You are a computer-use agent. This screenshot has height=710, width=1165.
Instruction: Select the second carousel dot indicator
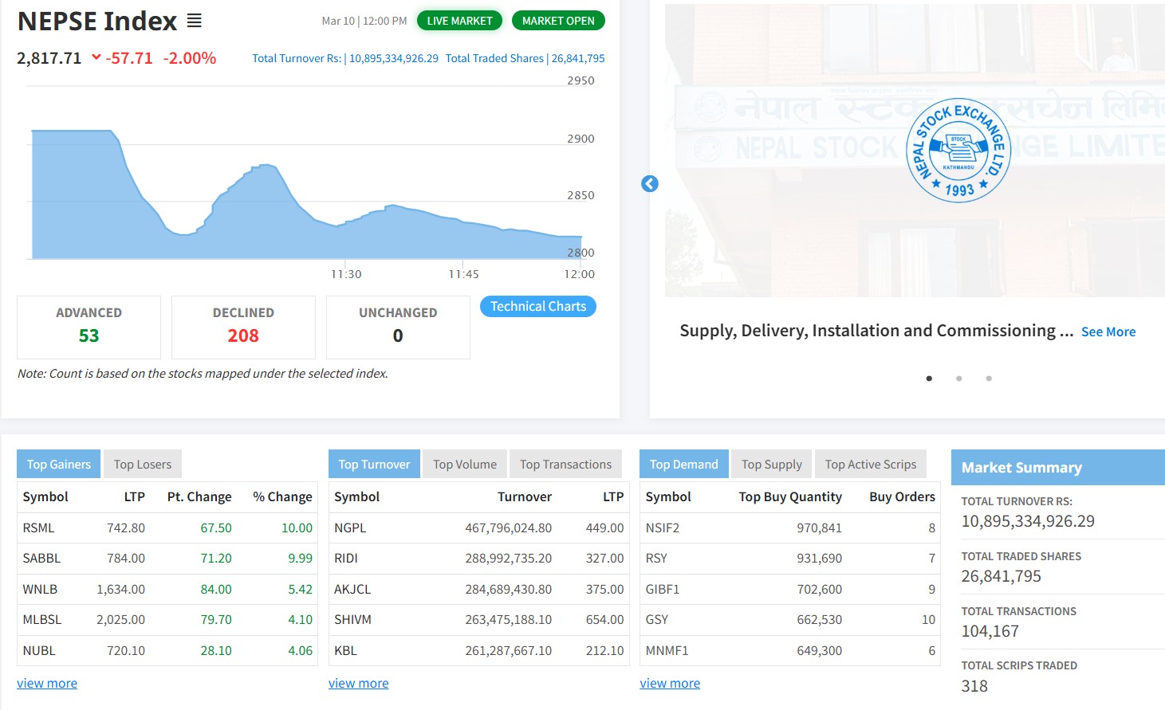click(x=958, y=379)
